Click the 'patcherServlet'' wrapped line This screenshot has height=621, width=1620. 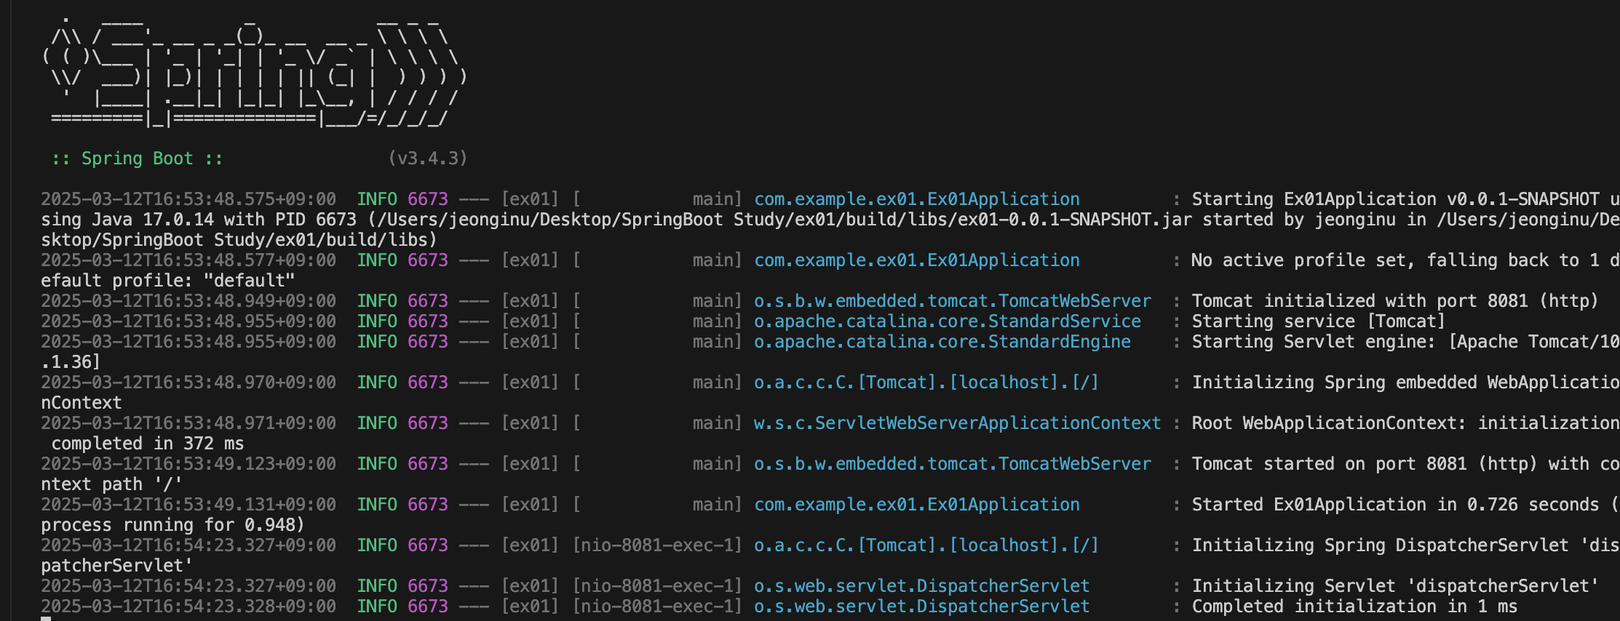click(116, 566)
